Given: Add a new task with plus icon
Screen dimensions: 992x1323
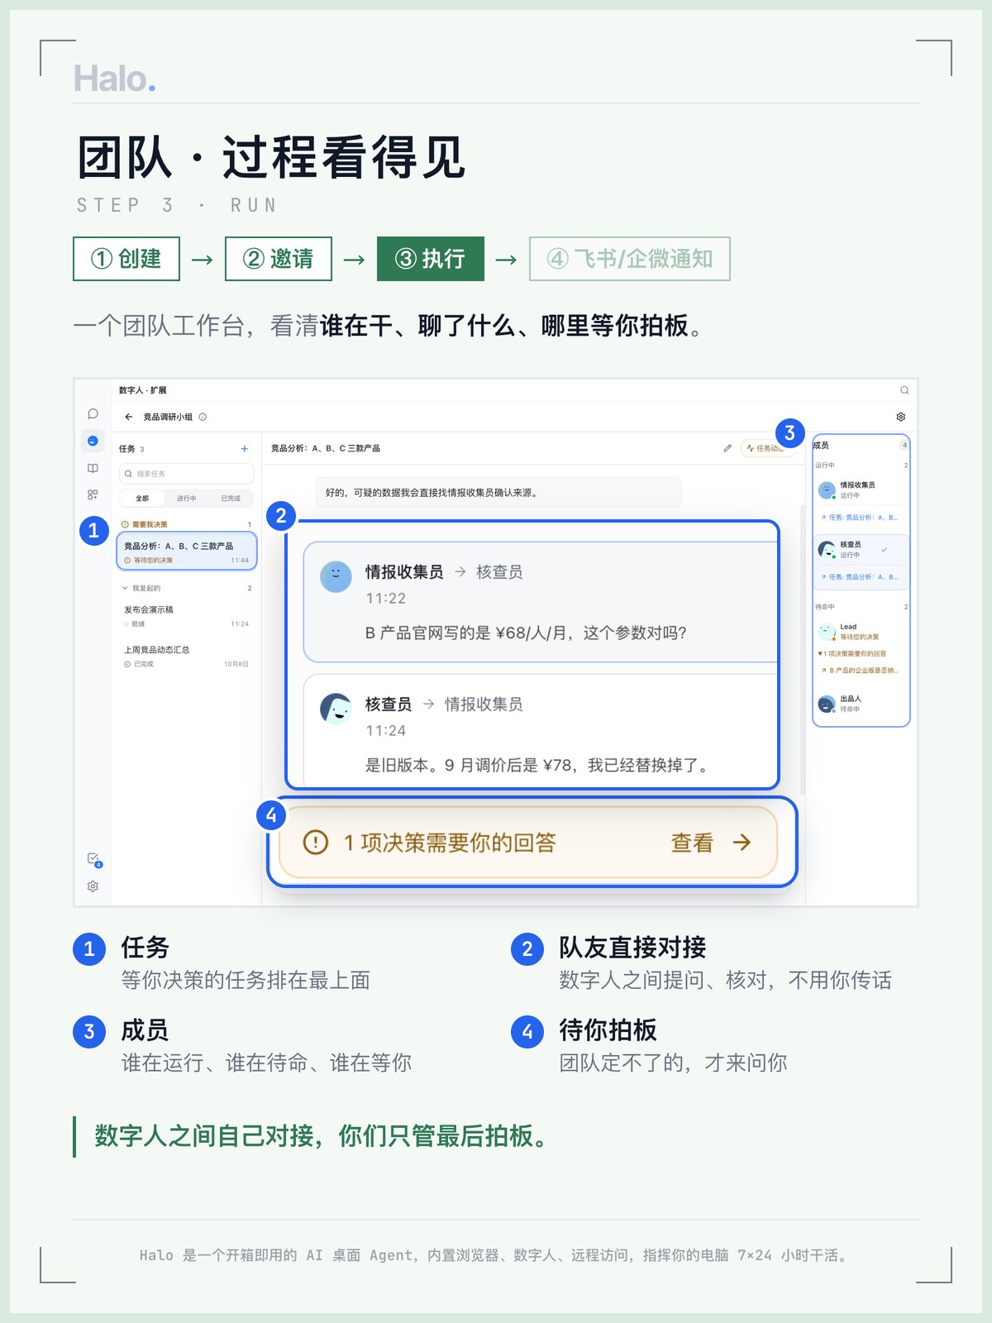Looking at the screenshot, I should pyautogui.click(x=244, y=448).
